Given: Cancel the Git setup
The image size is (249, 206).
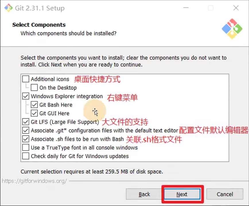Looking at the screenshot, I should [x=225, y=194].
